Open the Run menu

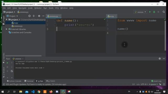coord(45,8)
